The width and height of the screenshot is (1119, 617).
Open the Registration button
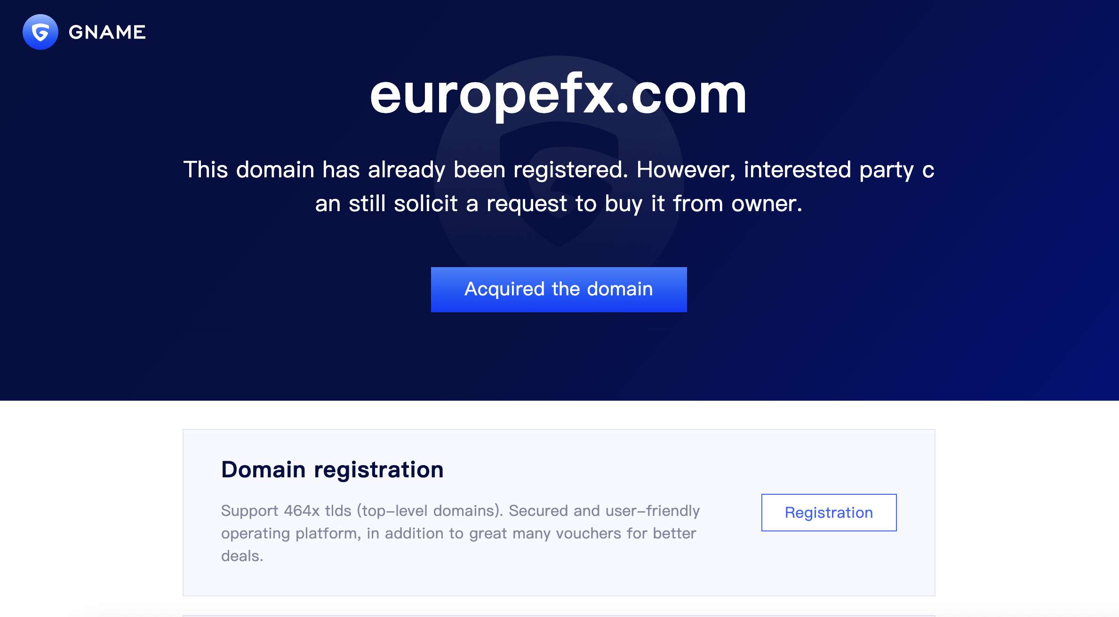pos(829,512)
